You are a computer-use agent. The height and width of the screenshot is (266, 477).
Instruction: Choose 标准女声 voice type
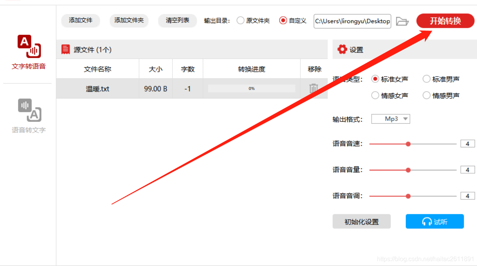click(389, 79)
